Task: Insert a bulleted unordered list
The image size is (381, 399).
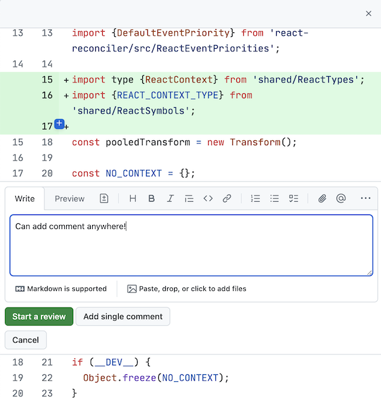Action: click(x=274, y=199)
